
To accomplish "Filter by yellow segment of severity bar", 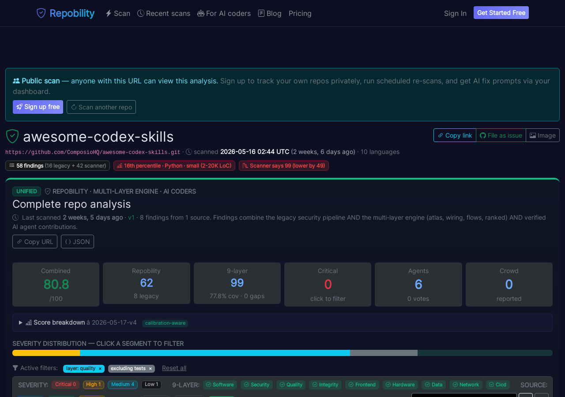I will (x=46, y=353).
